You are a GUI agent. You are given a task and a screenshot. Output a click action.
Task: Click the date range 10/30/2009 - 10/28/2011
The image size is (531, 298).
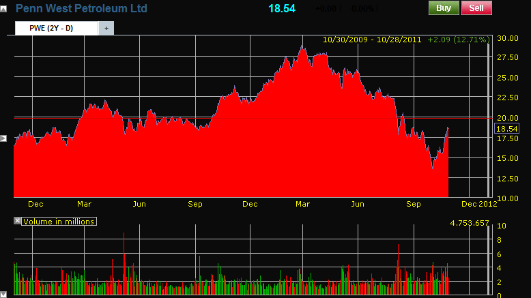click(372, 40)
